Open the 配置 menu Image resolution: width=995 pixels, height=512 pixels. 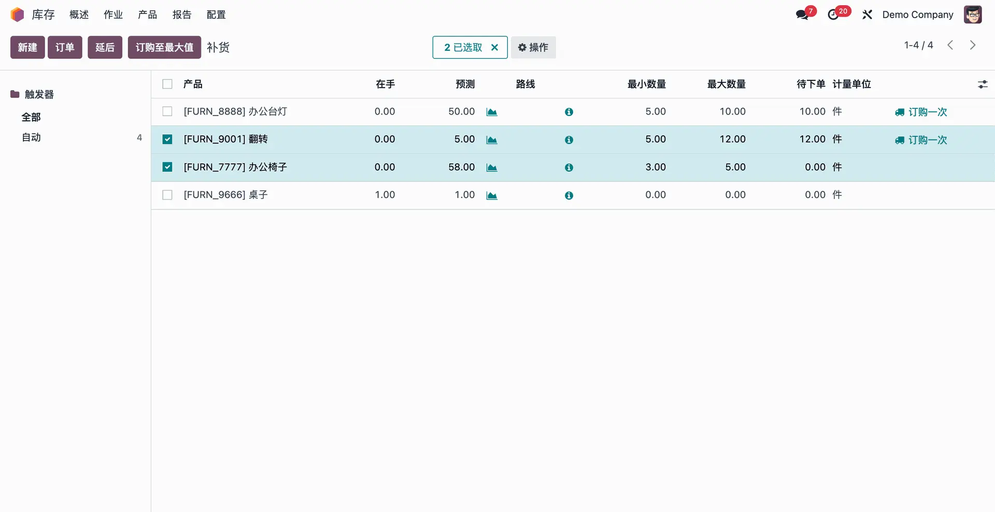coord(216,15)
